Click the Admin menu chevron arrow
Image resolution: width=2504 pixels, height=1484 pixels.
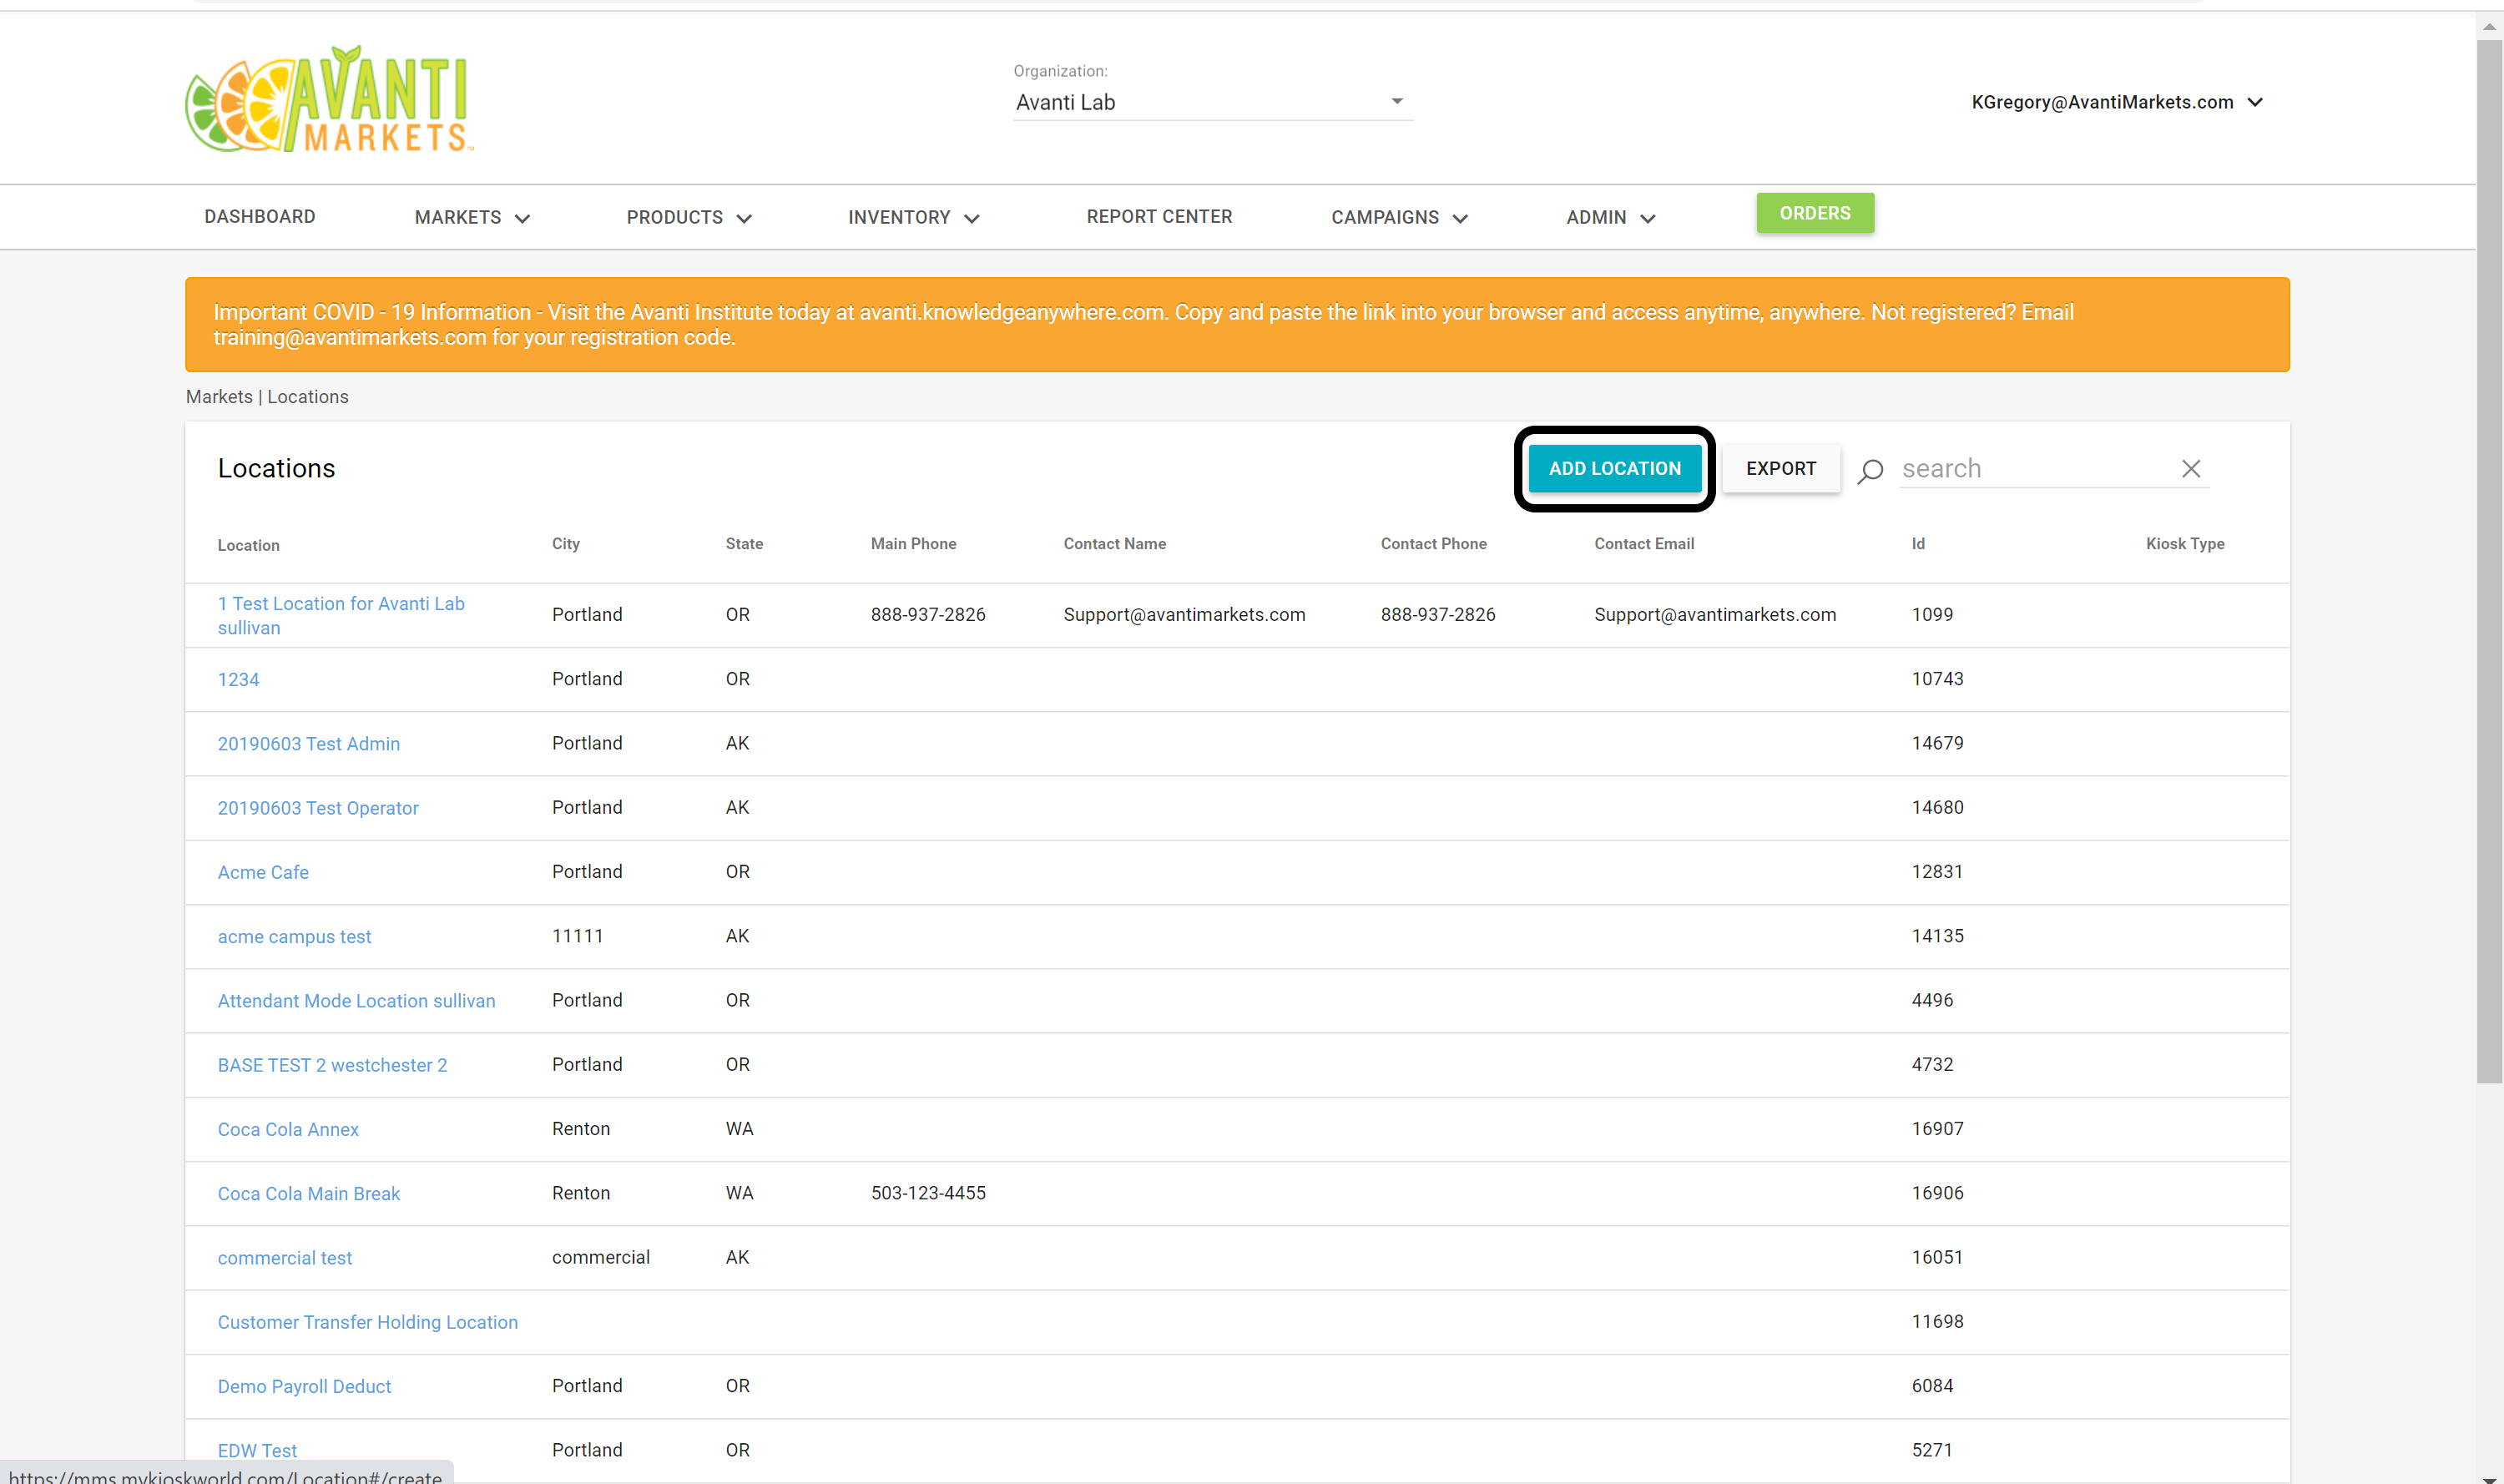[1647, 219]
